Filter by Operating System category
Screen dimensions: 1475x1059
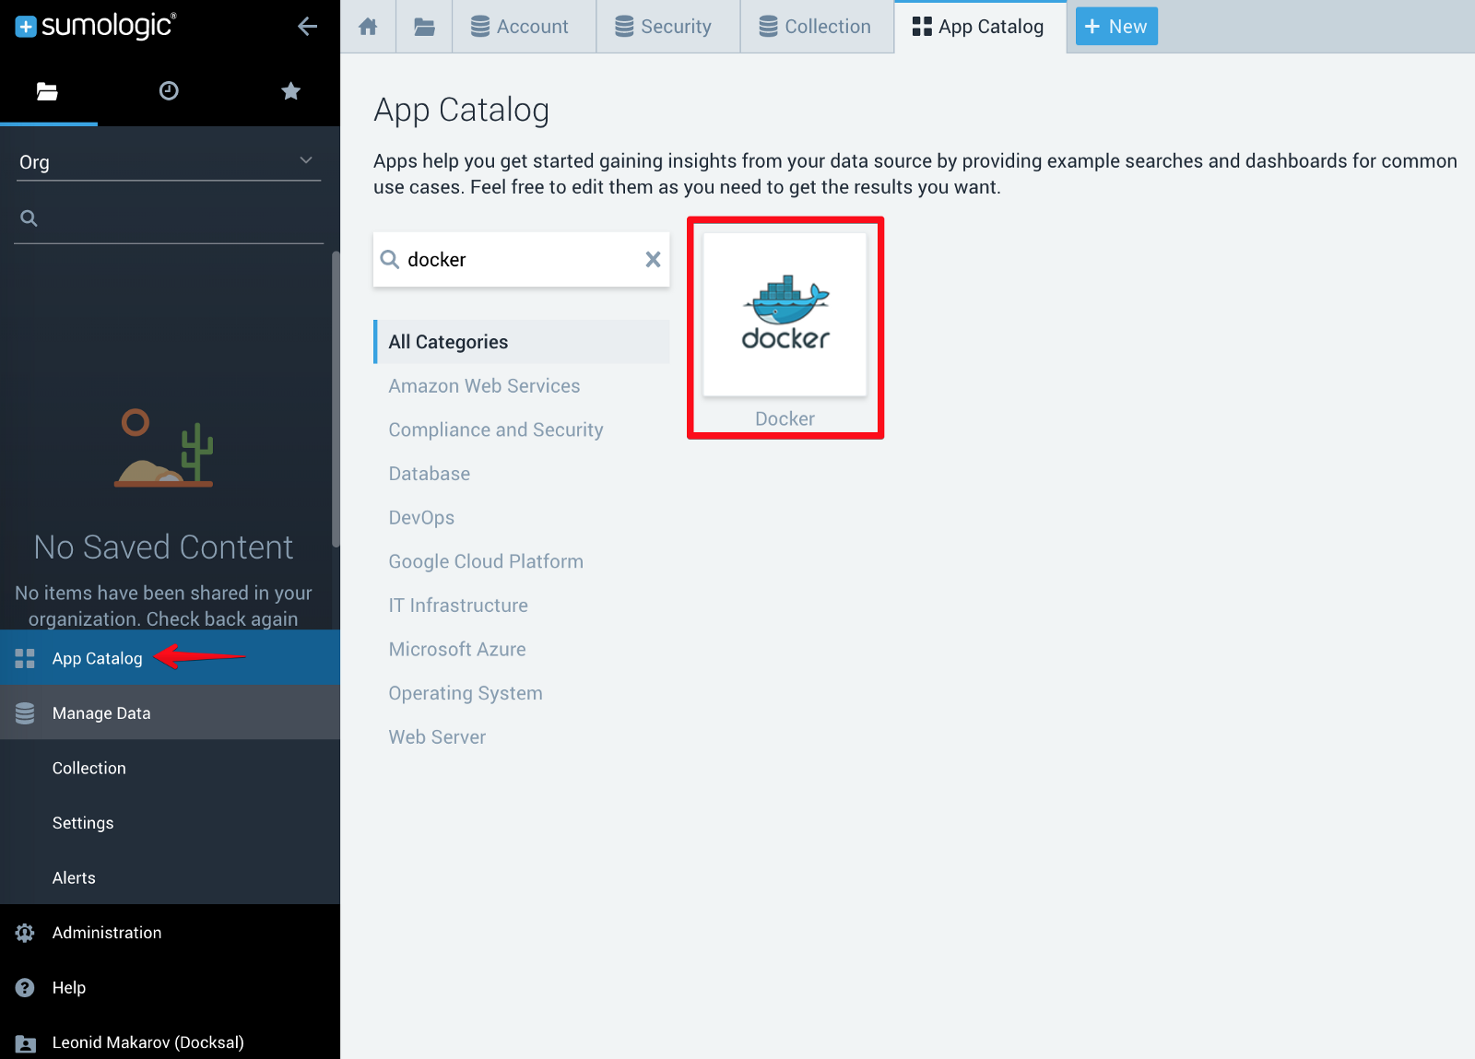click(466, 694)
